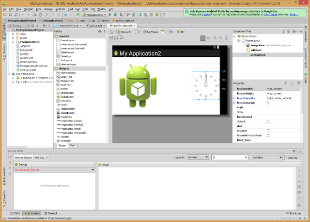The height and width of the screenshot is (222, 310).
Task: Open AppTheme theme selector
Action: pos(151,32)
